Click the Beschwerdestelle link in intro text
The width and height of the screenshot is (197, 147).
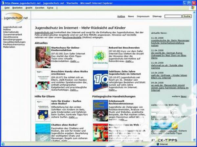[72, 37]
